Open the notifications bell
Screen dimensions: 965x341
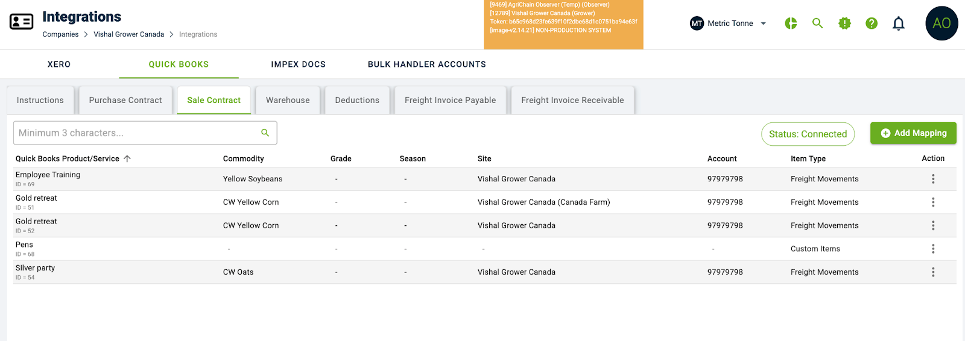click(x=899, y=23)
